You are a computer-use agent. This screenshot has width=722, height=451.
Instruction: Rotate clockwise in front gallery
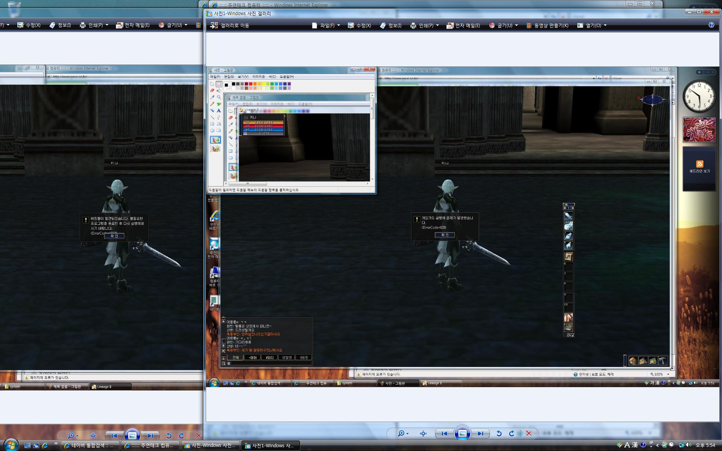point(512,433)
